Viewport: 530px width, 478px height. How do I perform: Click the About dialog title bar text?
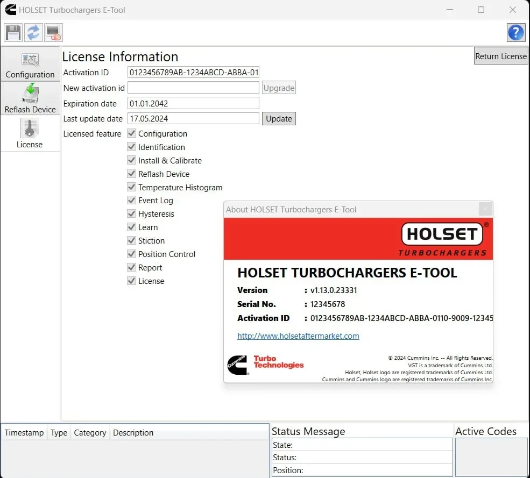tap(291, 210)
